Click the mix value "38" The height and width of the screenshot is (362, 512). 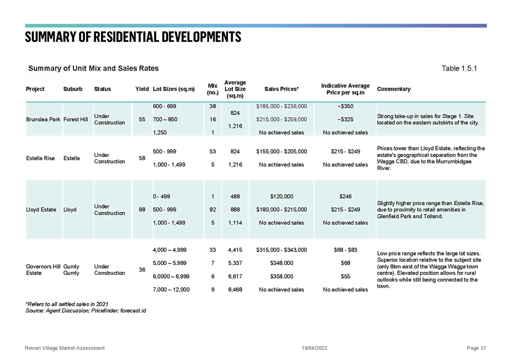point(212,106)
